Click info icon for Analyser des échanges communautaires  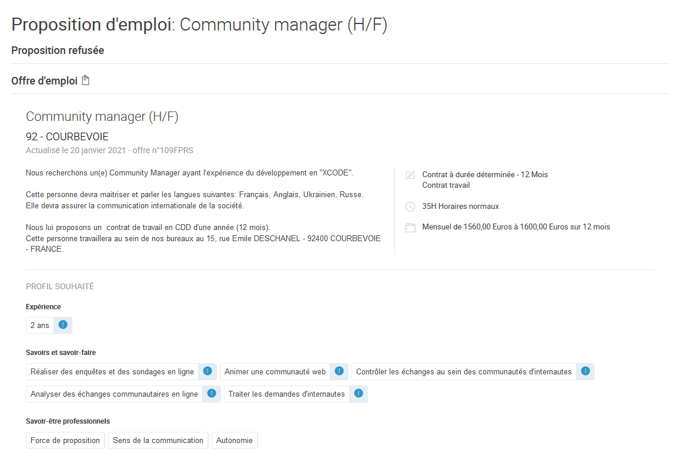[212, 393]
